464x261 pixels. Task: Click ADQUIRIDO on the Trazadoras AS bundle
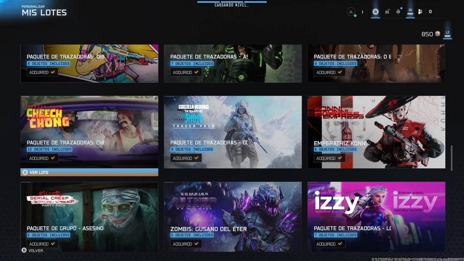(186, 72)
